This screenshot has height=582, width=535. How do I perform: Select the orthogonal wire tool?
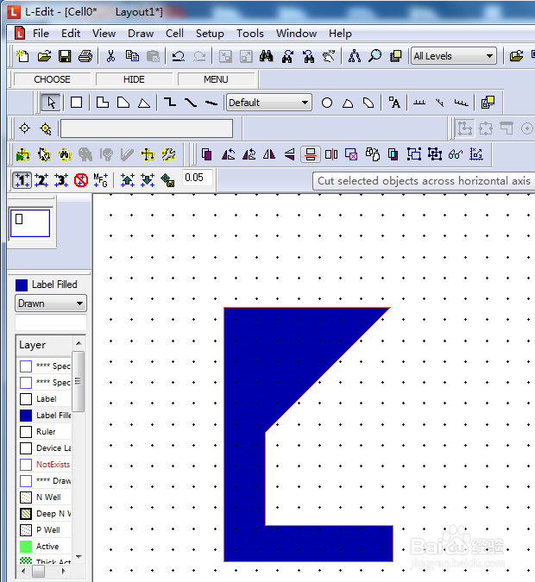click(x=170, y=103)
